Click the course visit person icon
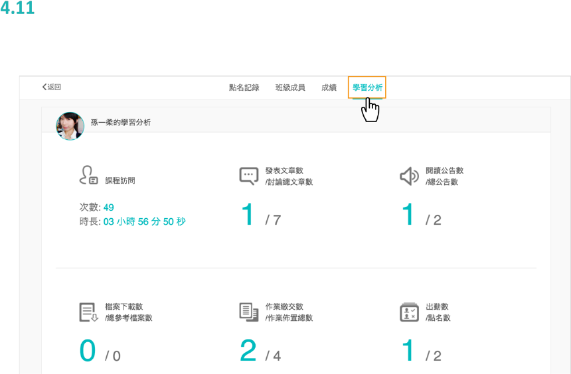Screen dimensions: 571x374 pyautogui.click(x=88, y=176)
